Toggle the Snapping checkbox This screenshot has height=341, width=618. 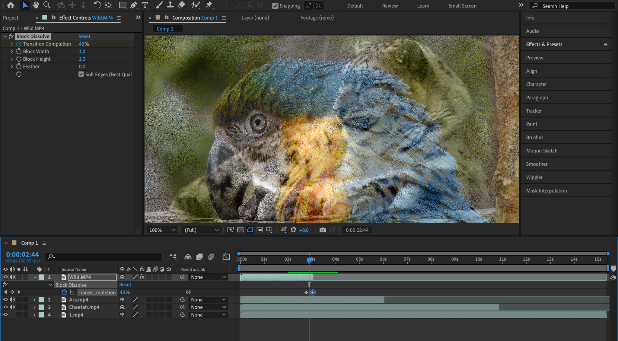click(275, 6)
